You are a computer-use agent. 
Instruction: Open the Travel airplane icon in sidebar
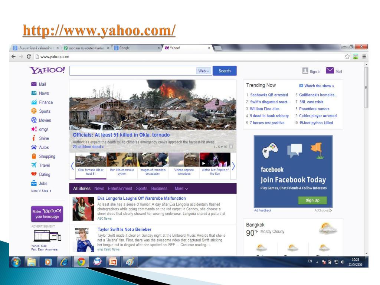coord(34,165)
